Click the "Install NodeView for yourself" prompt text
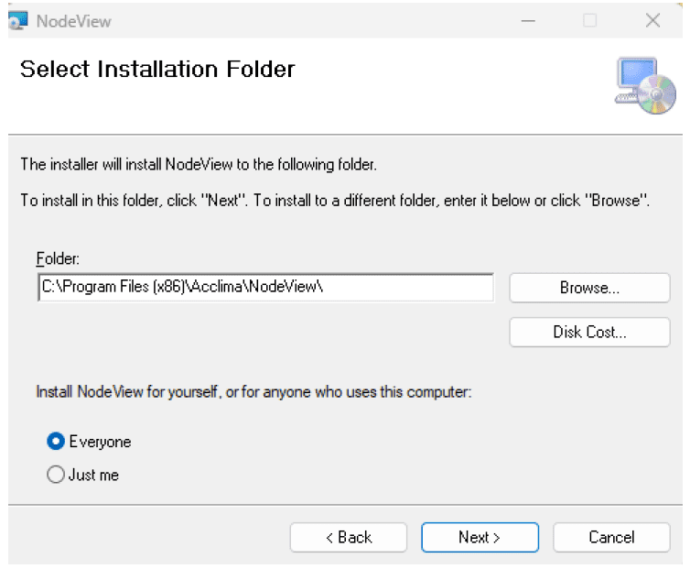 click(253, 391)
